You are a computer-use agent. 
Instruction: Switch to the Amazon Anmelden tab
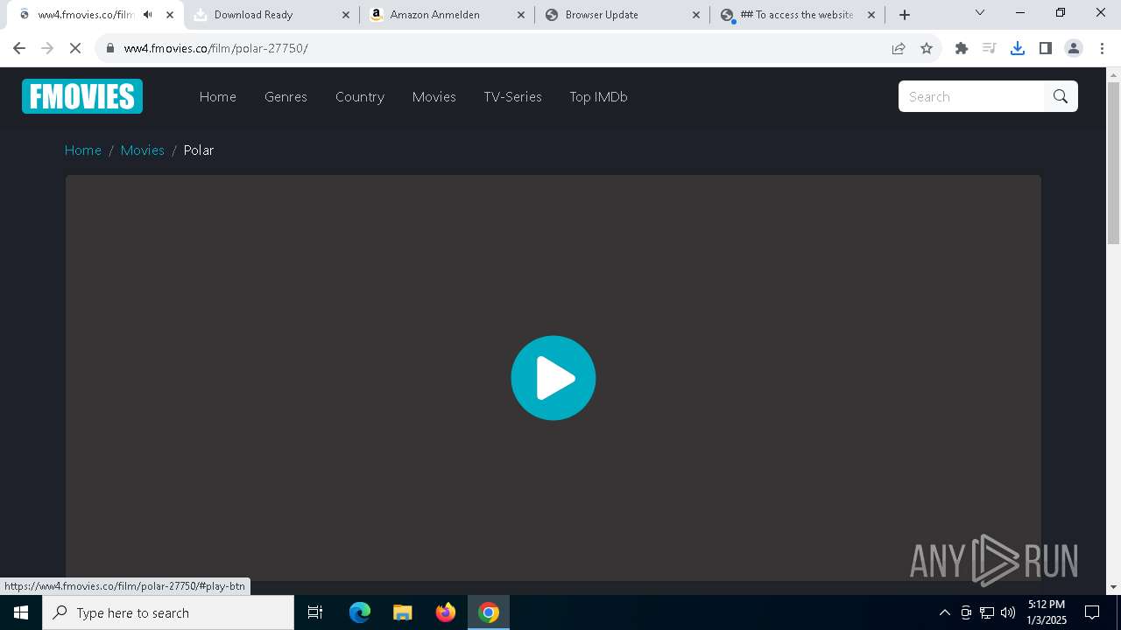pos(448,15)
